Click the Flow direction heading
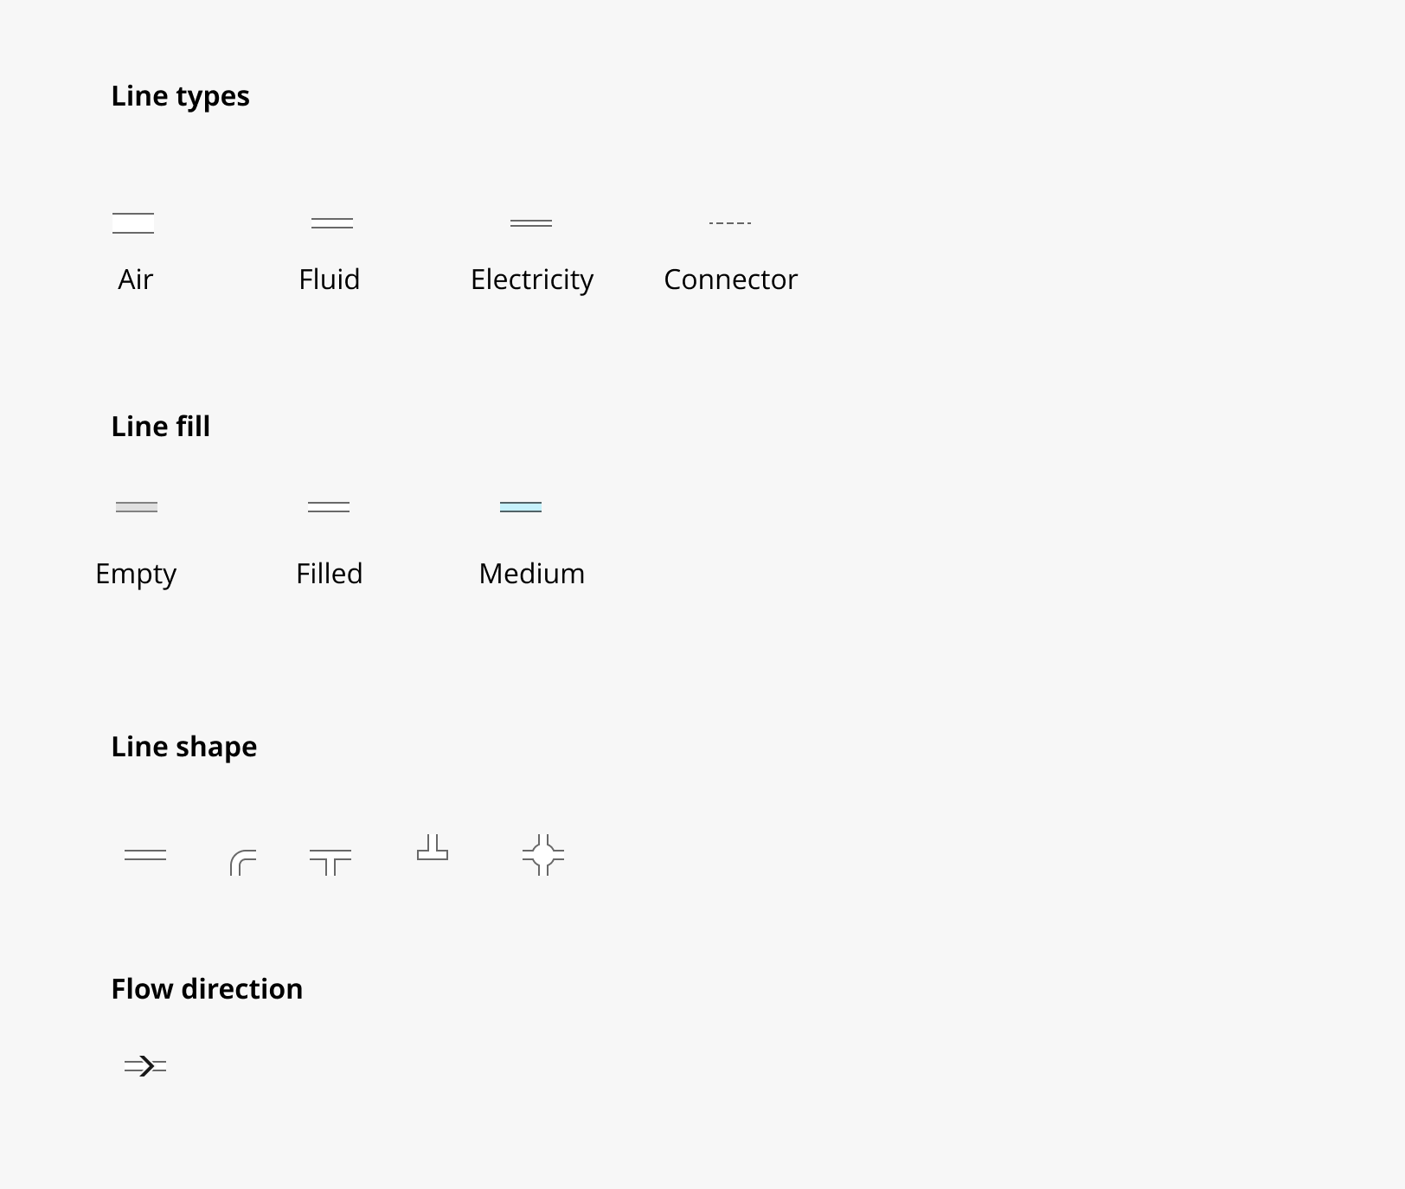Screen dimensions: 1405x1189 pos(208,989)
